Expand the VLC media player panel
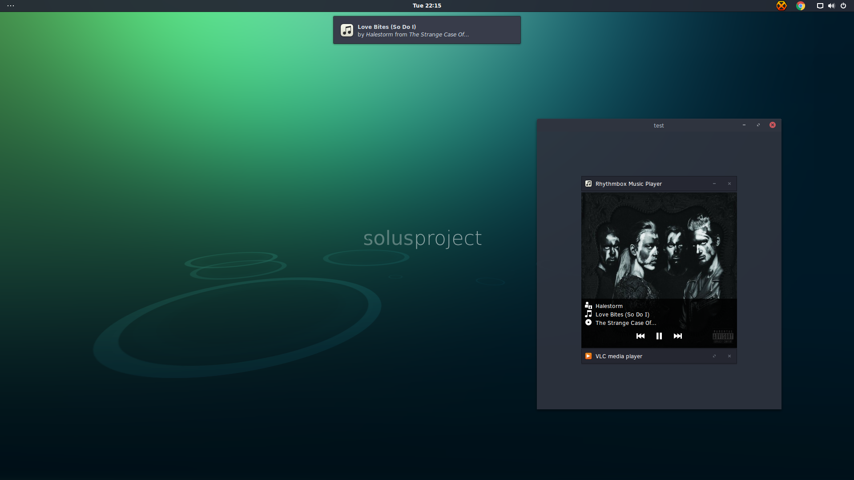Viewport: 854px width, 480px height. click(x=714, y=356)
